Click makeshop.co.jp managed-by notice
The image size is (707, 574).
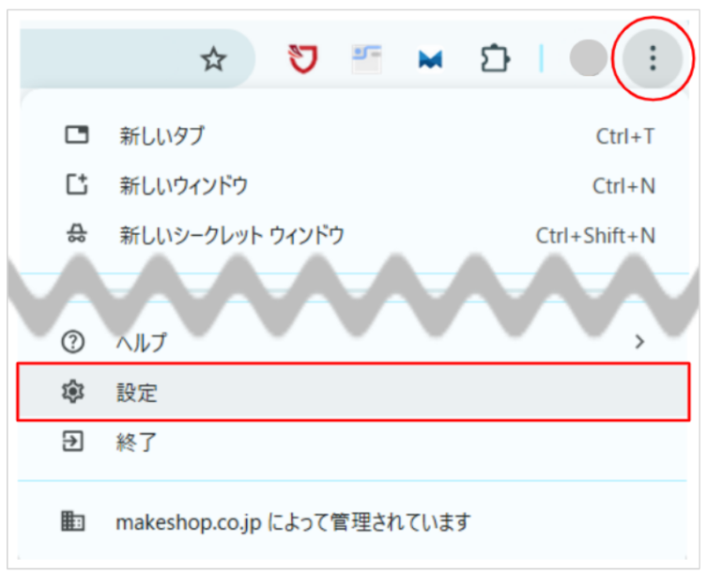point(353,522)
